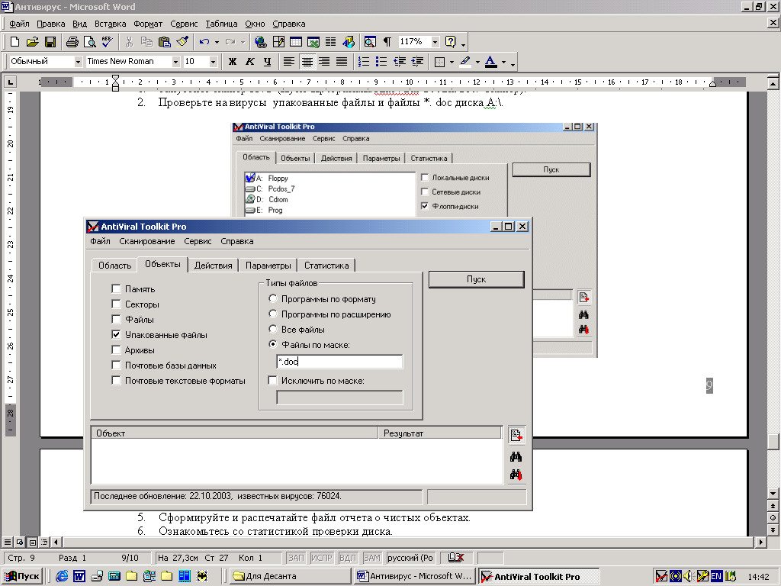Open the font size dropdown showing 10

tap(214, 62)
